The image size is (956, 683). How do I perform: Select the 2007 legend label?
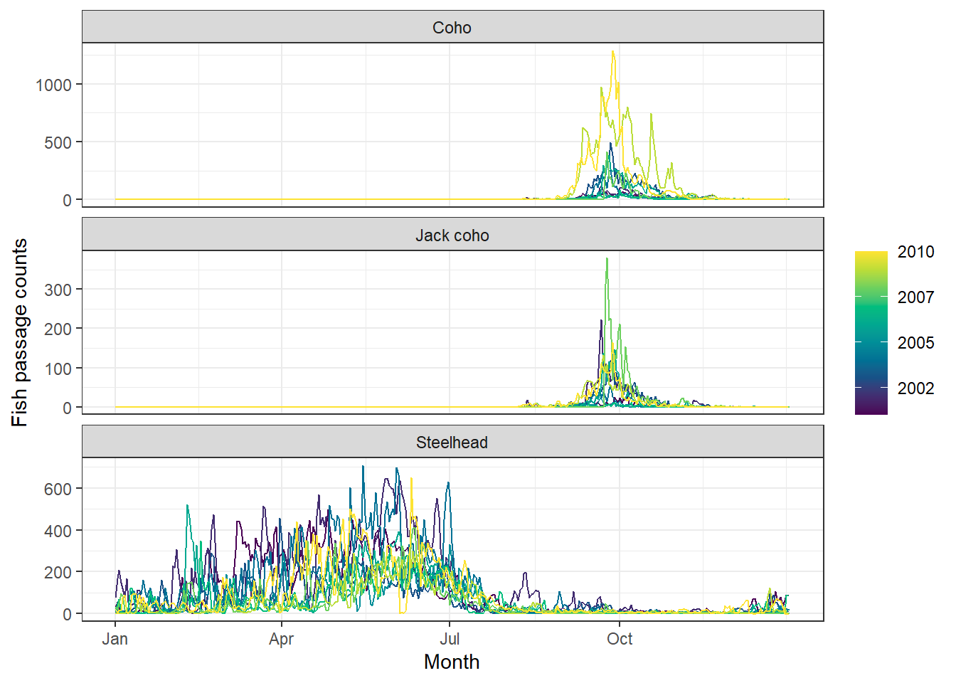click(915, 297)
